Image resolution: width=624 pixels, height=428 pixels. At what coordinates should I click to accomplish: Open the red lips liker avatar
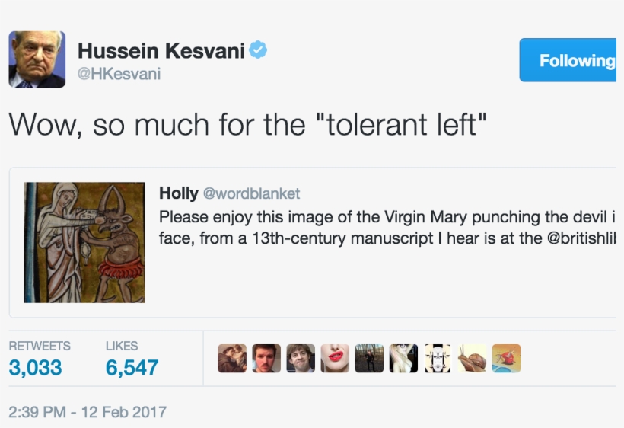(335, 358)
